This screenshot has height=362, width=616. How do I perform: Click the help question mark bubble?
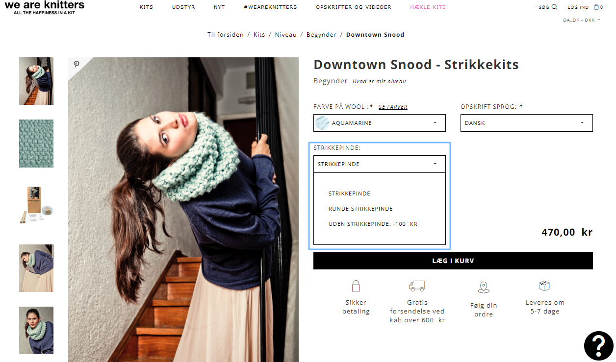[x=598, y=346]
